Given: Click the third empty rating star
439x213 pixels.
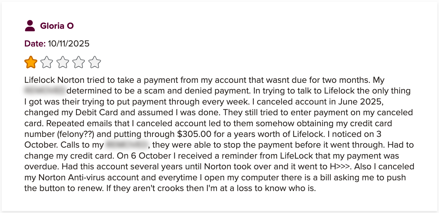Looking at the screenshot, I should [x=63, y=62].
